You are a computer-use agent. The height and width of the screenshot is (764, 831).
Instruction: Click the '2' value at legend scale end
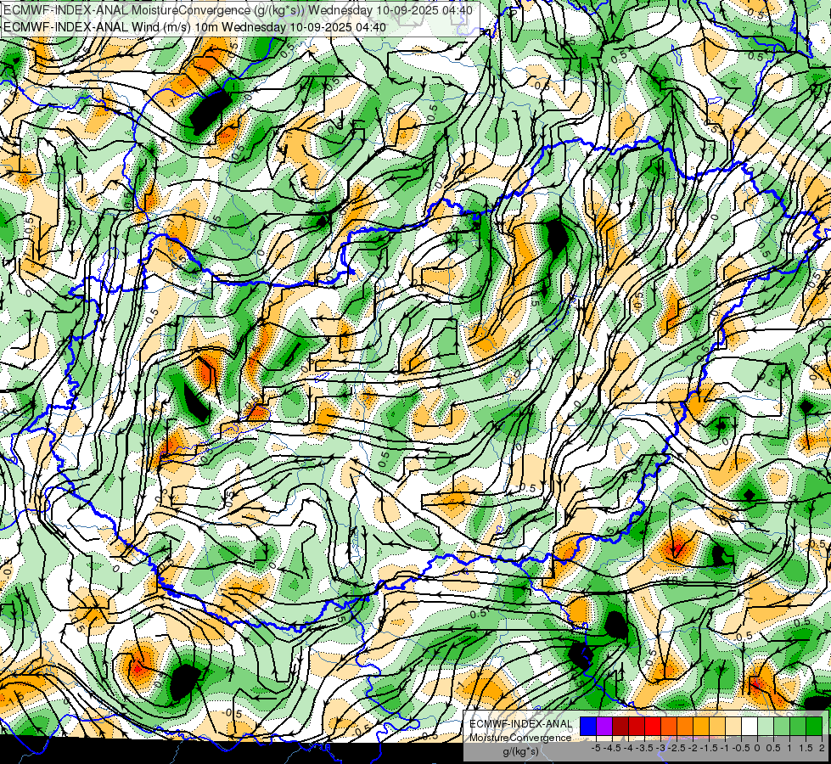tap(822, 748)
